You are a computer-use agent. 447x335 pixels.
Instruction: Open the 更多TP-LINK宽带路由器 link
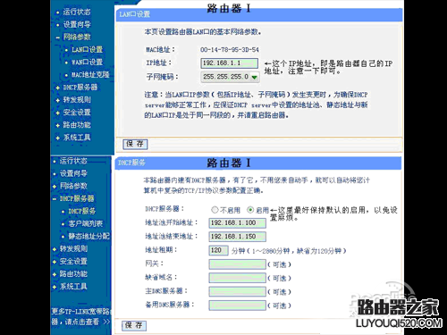tap(80, 316)
